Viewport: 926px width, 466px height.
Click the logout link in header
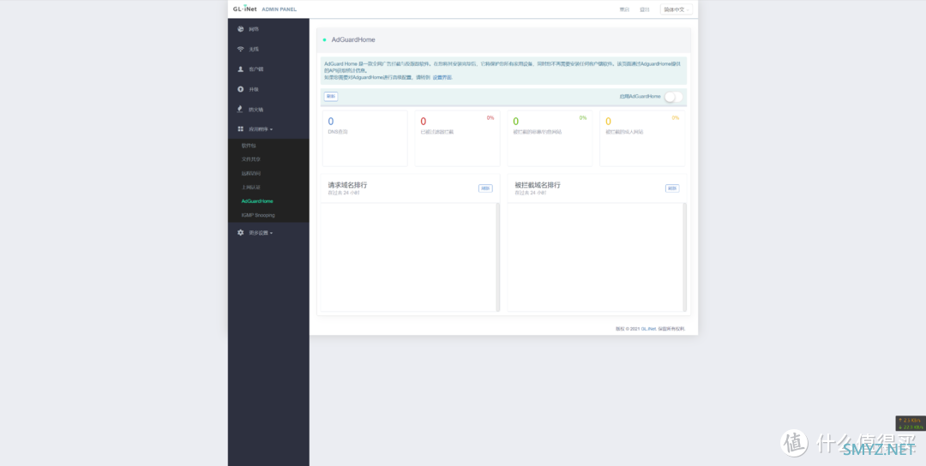point(645,9)
